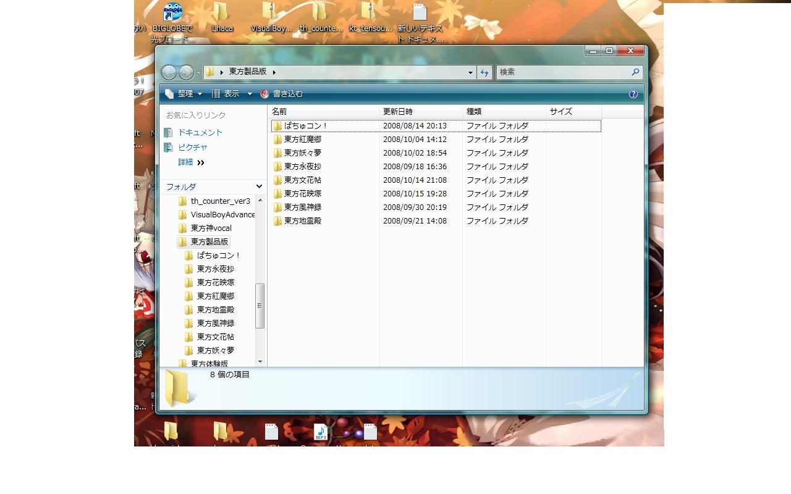Viewport: 791px width, 494px height.
Task: Click the breadcrumb arrow before 東方製品版
Action: point(222,72)
